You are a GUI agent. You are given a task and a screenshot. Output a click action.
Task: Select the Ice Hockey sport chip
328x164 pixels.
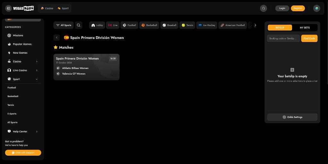pos(207,25)
